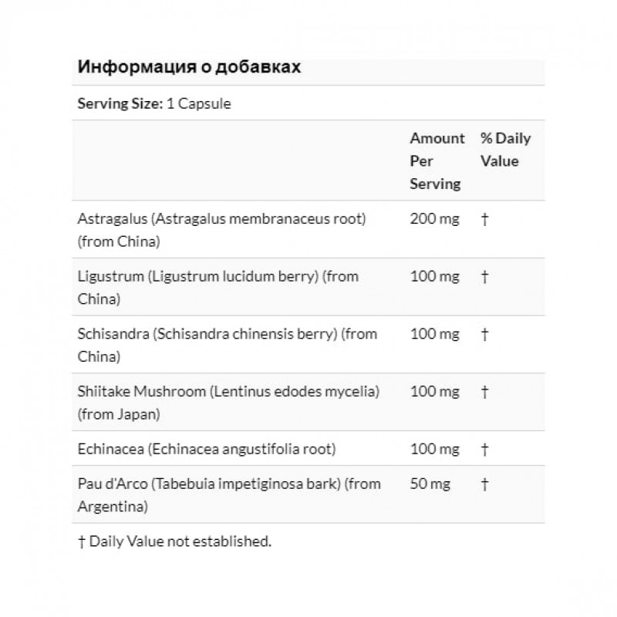Click the 50 mg amount for Pau d'Arco
The width and height of the screenshot is (617, 617).
click(430, 485)
